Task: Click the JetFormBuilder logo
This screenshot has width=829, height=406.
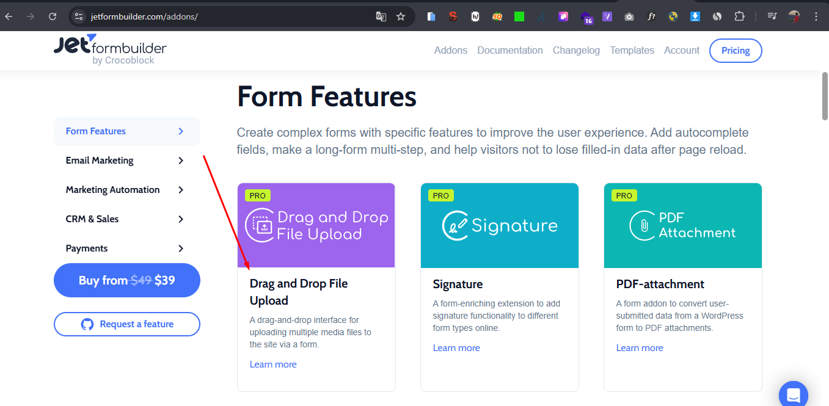Action: click(110, 50)
